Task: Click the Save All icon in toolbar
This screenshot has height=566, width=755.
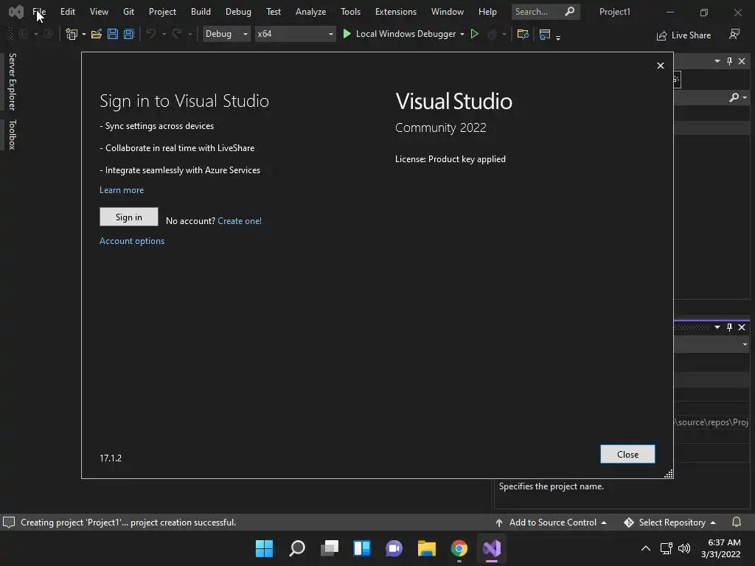Action: point(128,34)
